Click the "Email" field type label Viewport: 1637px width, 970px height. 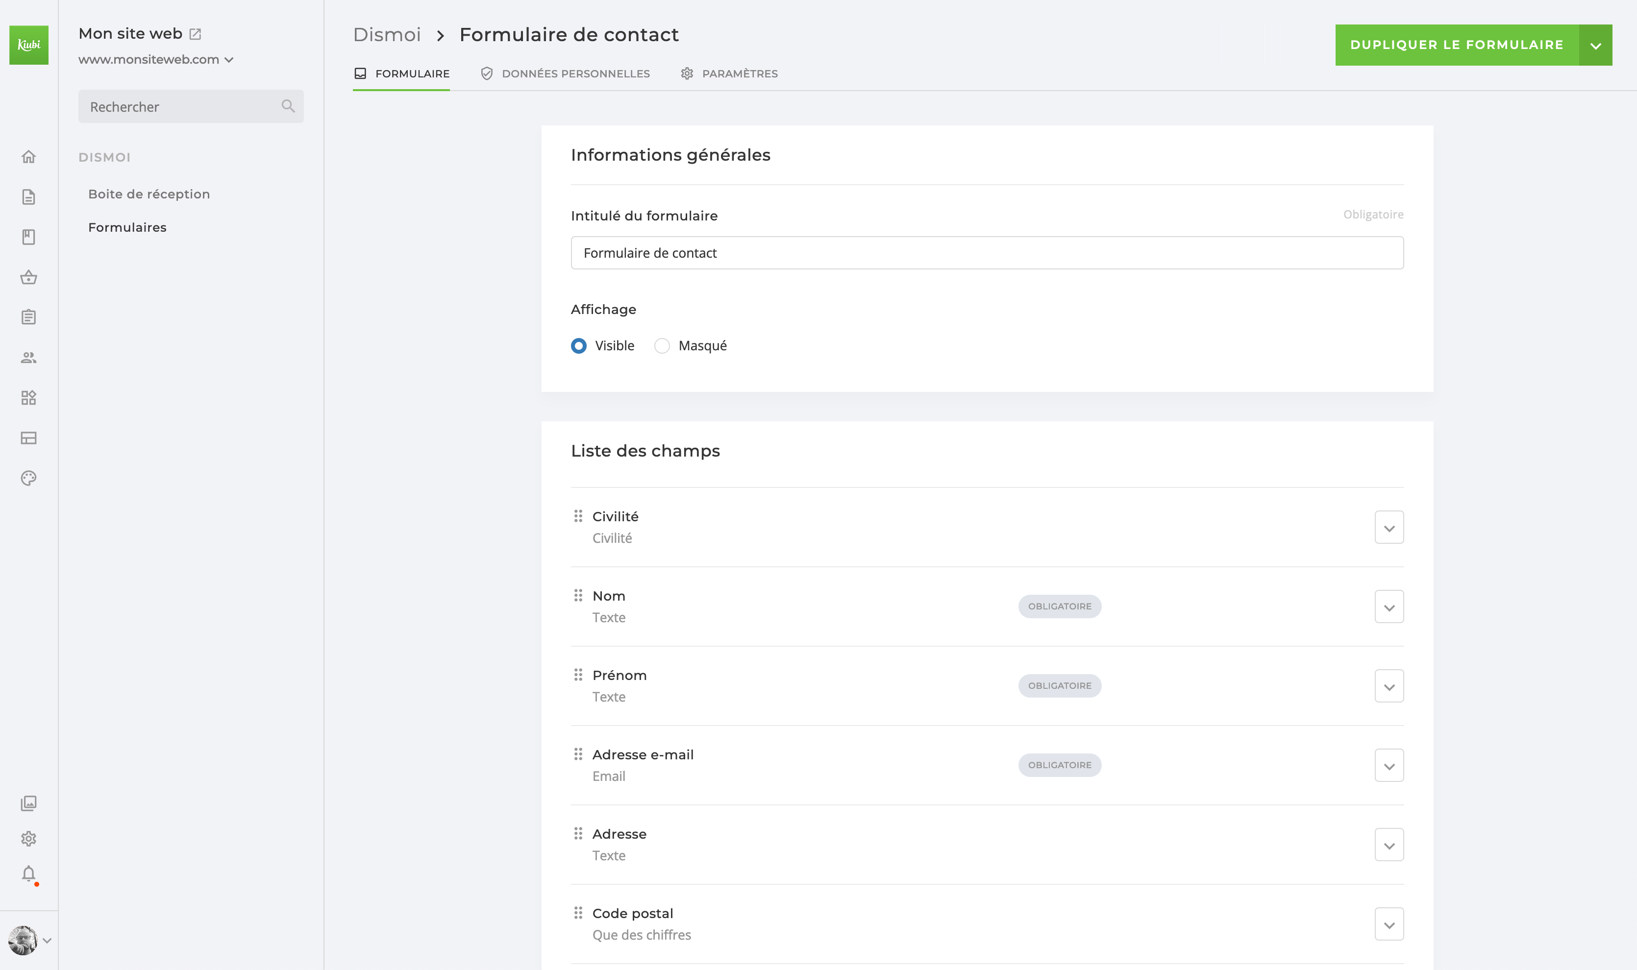609,776
